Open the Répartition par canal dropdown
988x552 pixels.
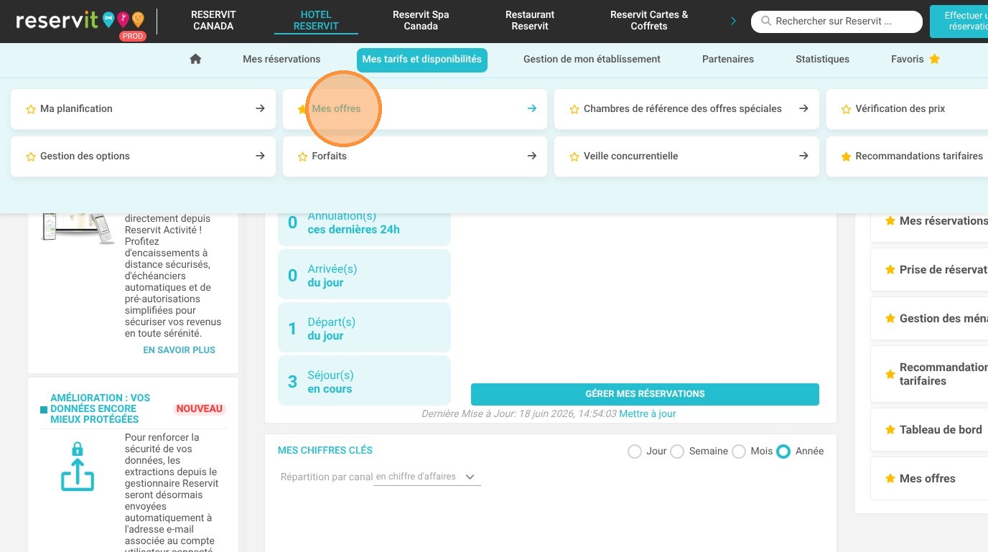427,477
